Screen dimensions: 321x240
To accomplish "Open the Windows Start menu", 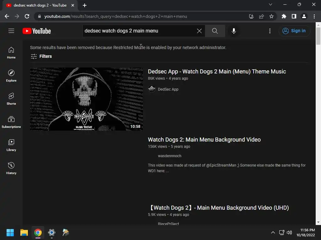I will [x=10, y=232].
